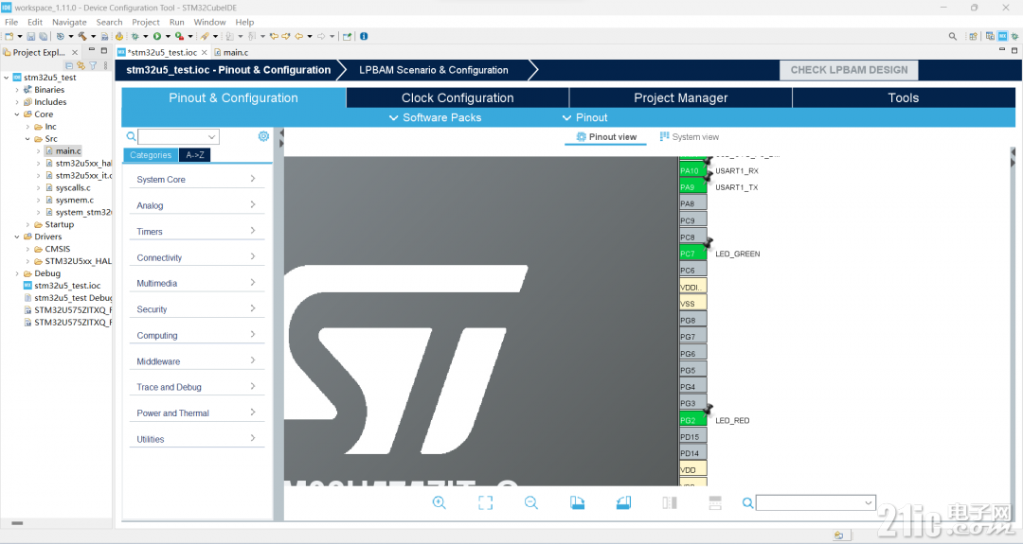Zoom out of the chip pinout

531,503
